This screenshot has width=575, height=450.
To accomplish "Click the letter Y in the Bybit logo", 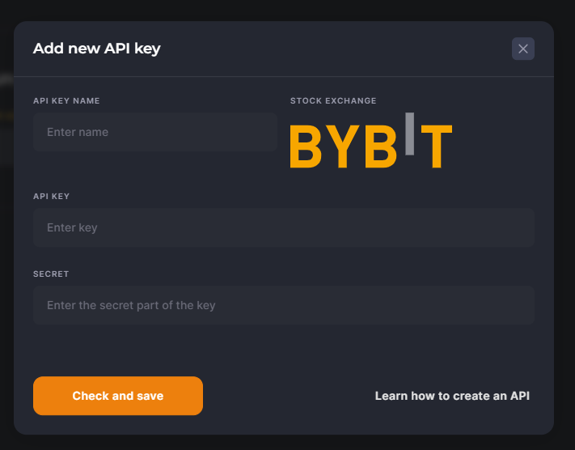I will 343,146.
